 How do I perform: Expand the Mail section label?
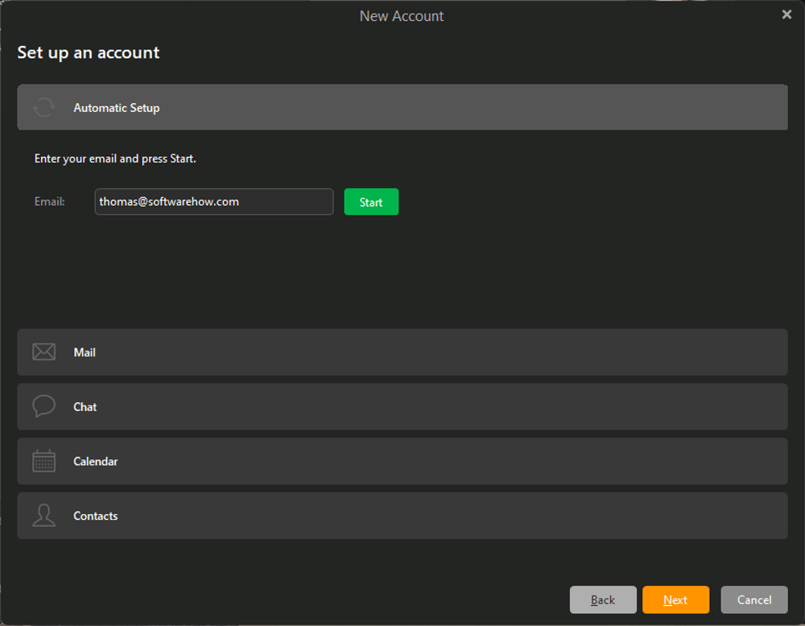point(85,352)
